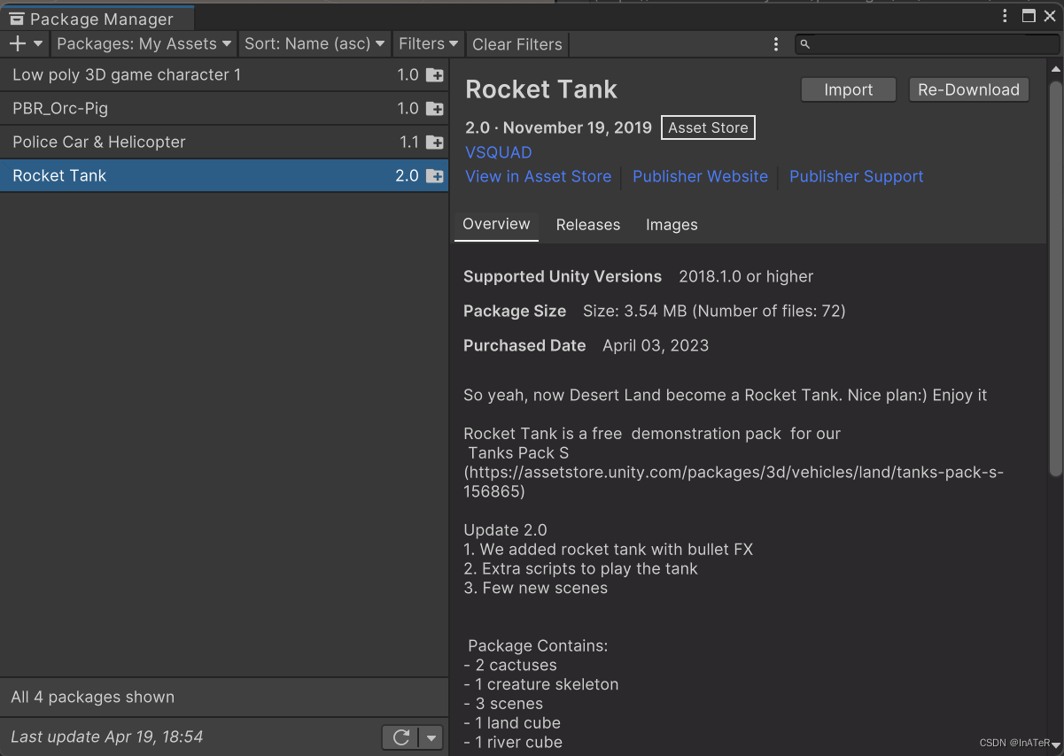Open the advanced options menu beside the search bar
The image size is (1064, 756).
pos(776,43)
